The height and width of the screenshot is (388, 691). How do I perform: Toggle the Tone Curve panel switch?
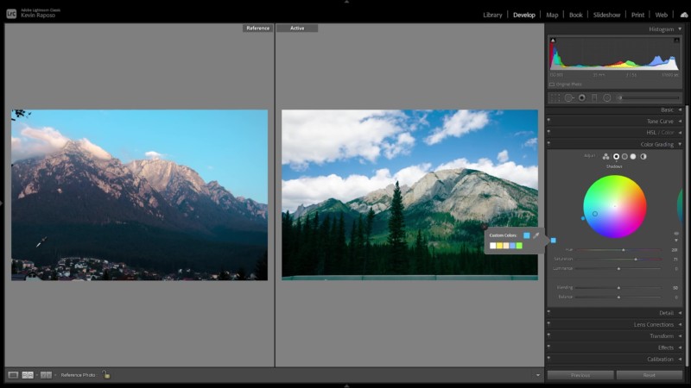click(x=548, y=122)
